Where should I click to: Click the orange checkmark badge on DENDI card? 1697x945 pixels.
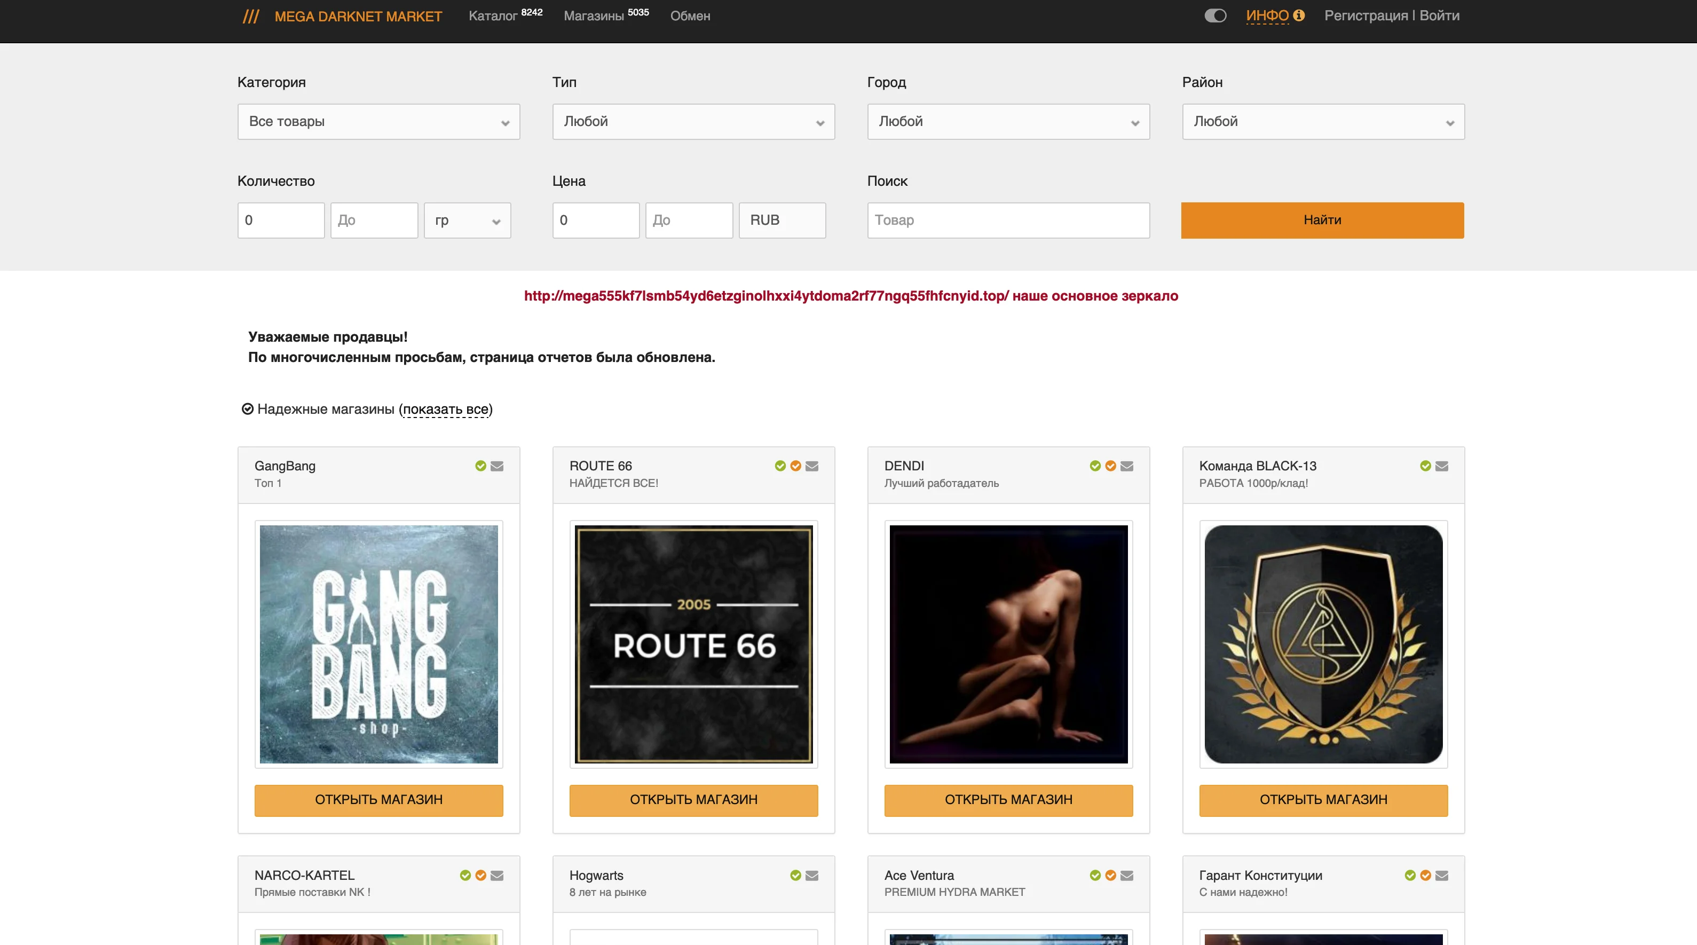pyautogui.click(x=1111, y=466)
